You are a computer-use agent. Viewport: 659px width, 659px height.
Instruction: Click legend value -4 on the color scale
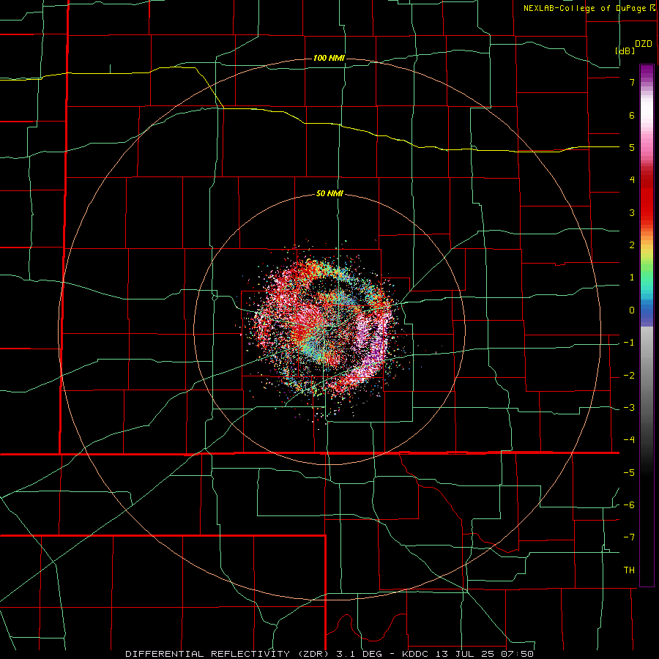[x=629, y=440]
